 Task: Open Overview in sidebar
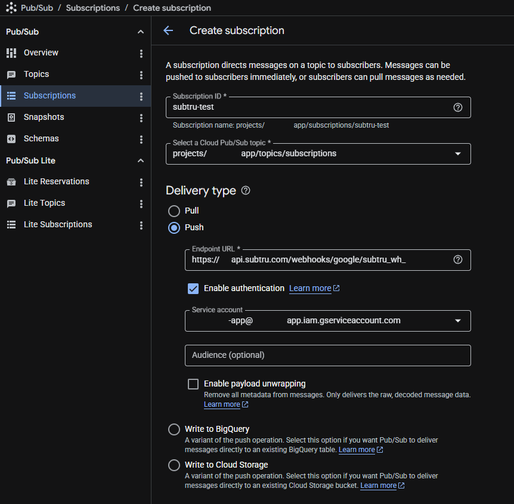[x=75, y=53]
